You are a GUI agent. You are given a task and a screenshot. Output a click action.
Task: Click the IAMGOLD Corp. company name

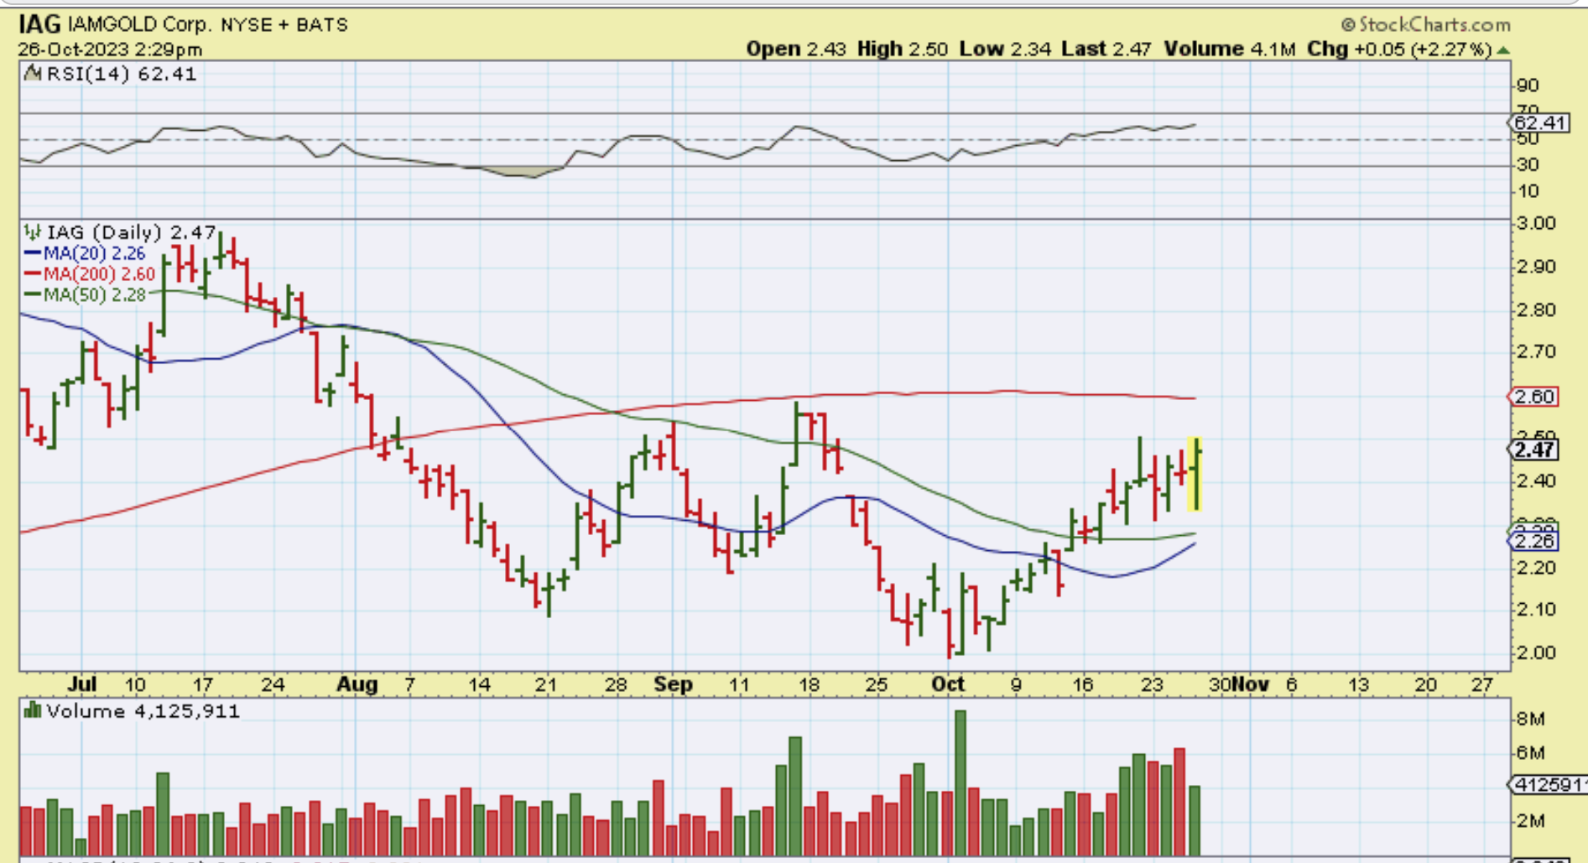(x=140, y=25)
